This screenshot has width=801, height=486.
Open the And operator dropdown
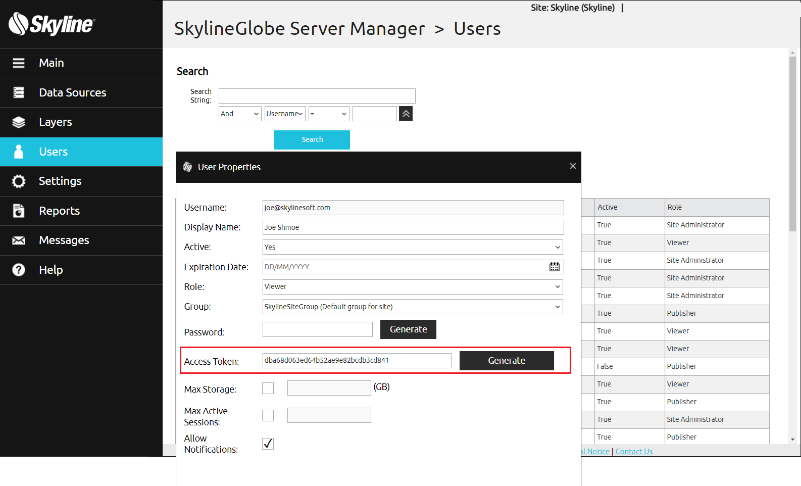240,114
